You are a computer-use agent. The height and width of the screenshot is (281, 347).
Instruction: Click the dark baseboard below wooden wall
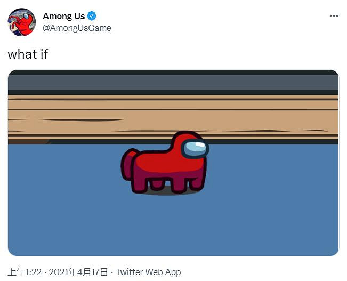point(173,142)
